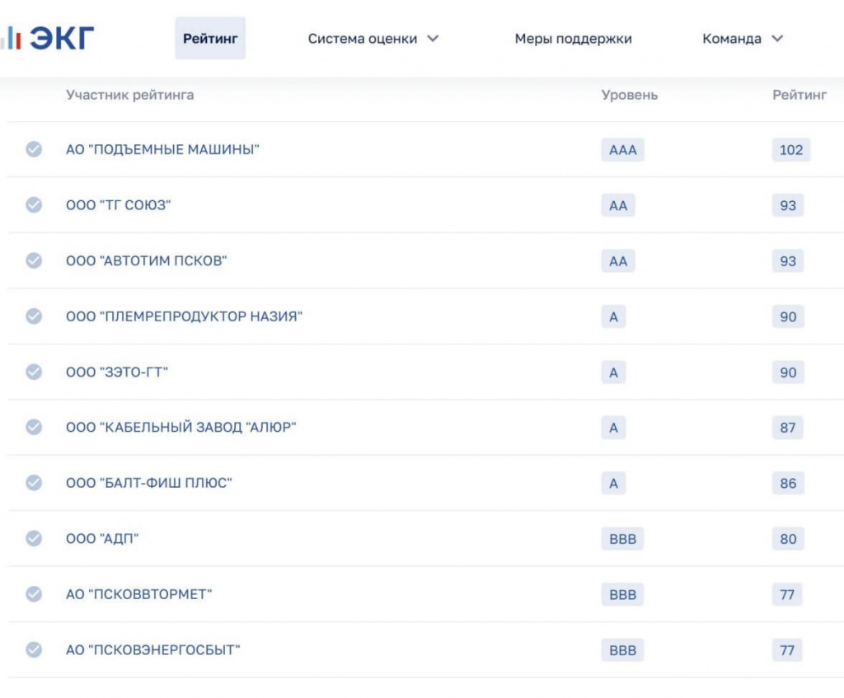The height and width of the screenshot is (698, 844).
Task: Click rating 93 for ООО "АВТОТИМ ПСКОВ"
Action: pos(787,261)
